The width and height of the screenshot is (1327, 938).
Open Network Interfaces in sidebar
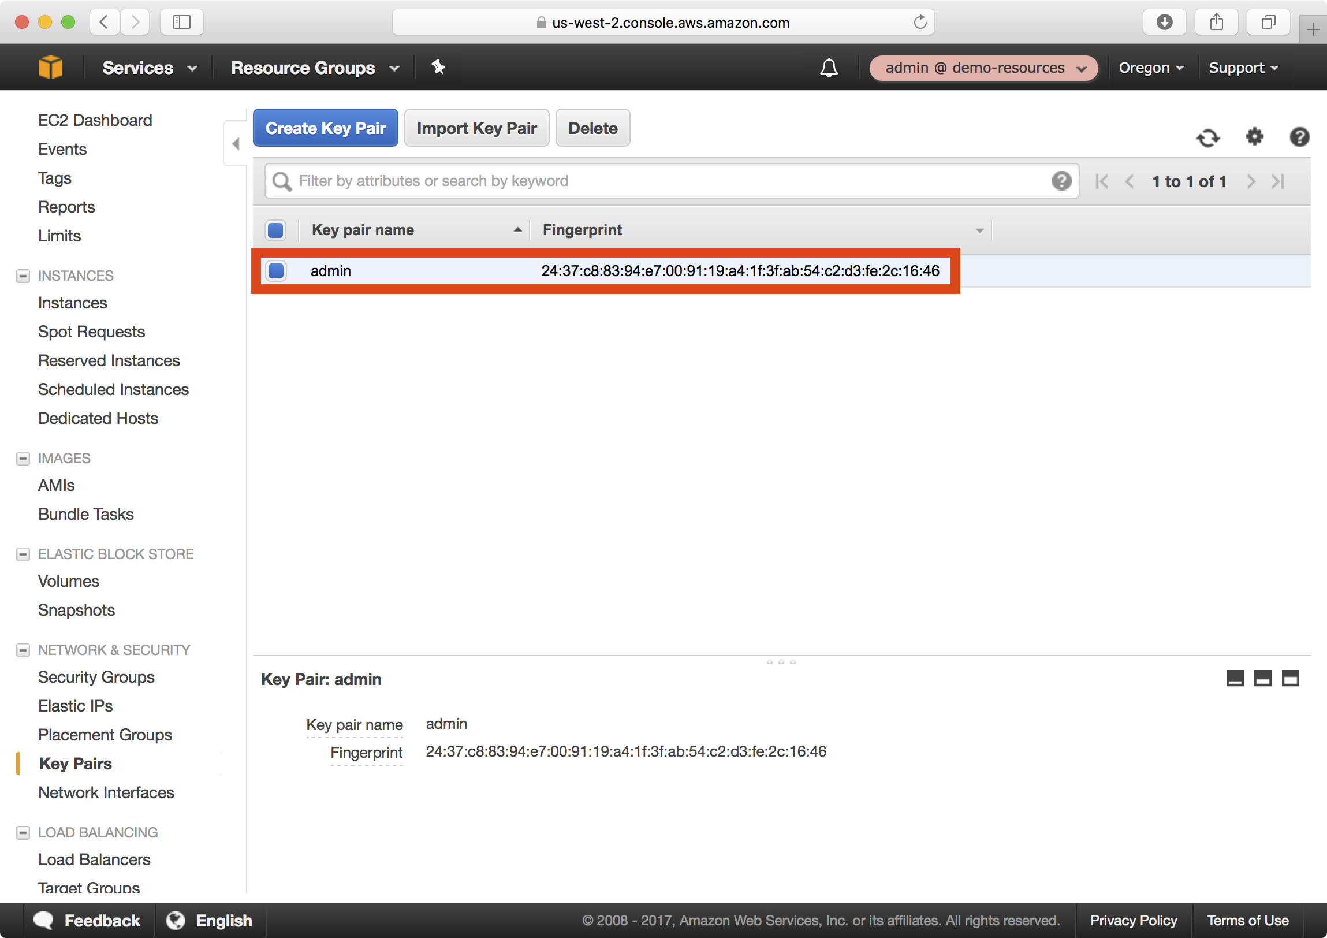pos(106,792)
